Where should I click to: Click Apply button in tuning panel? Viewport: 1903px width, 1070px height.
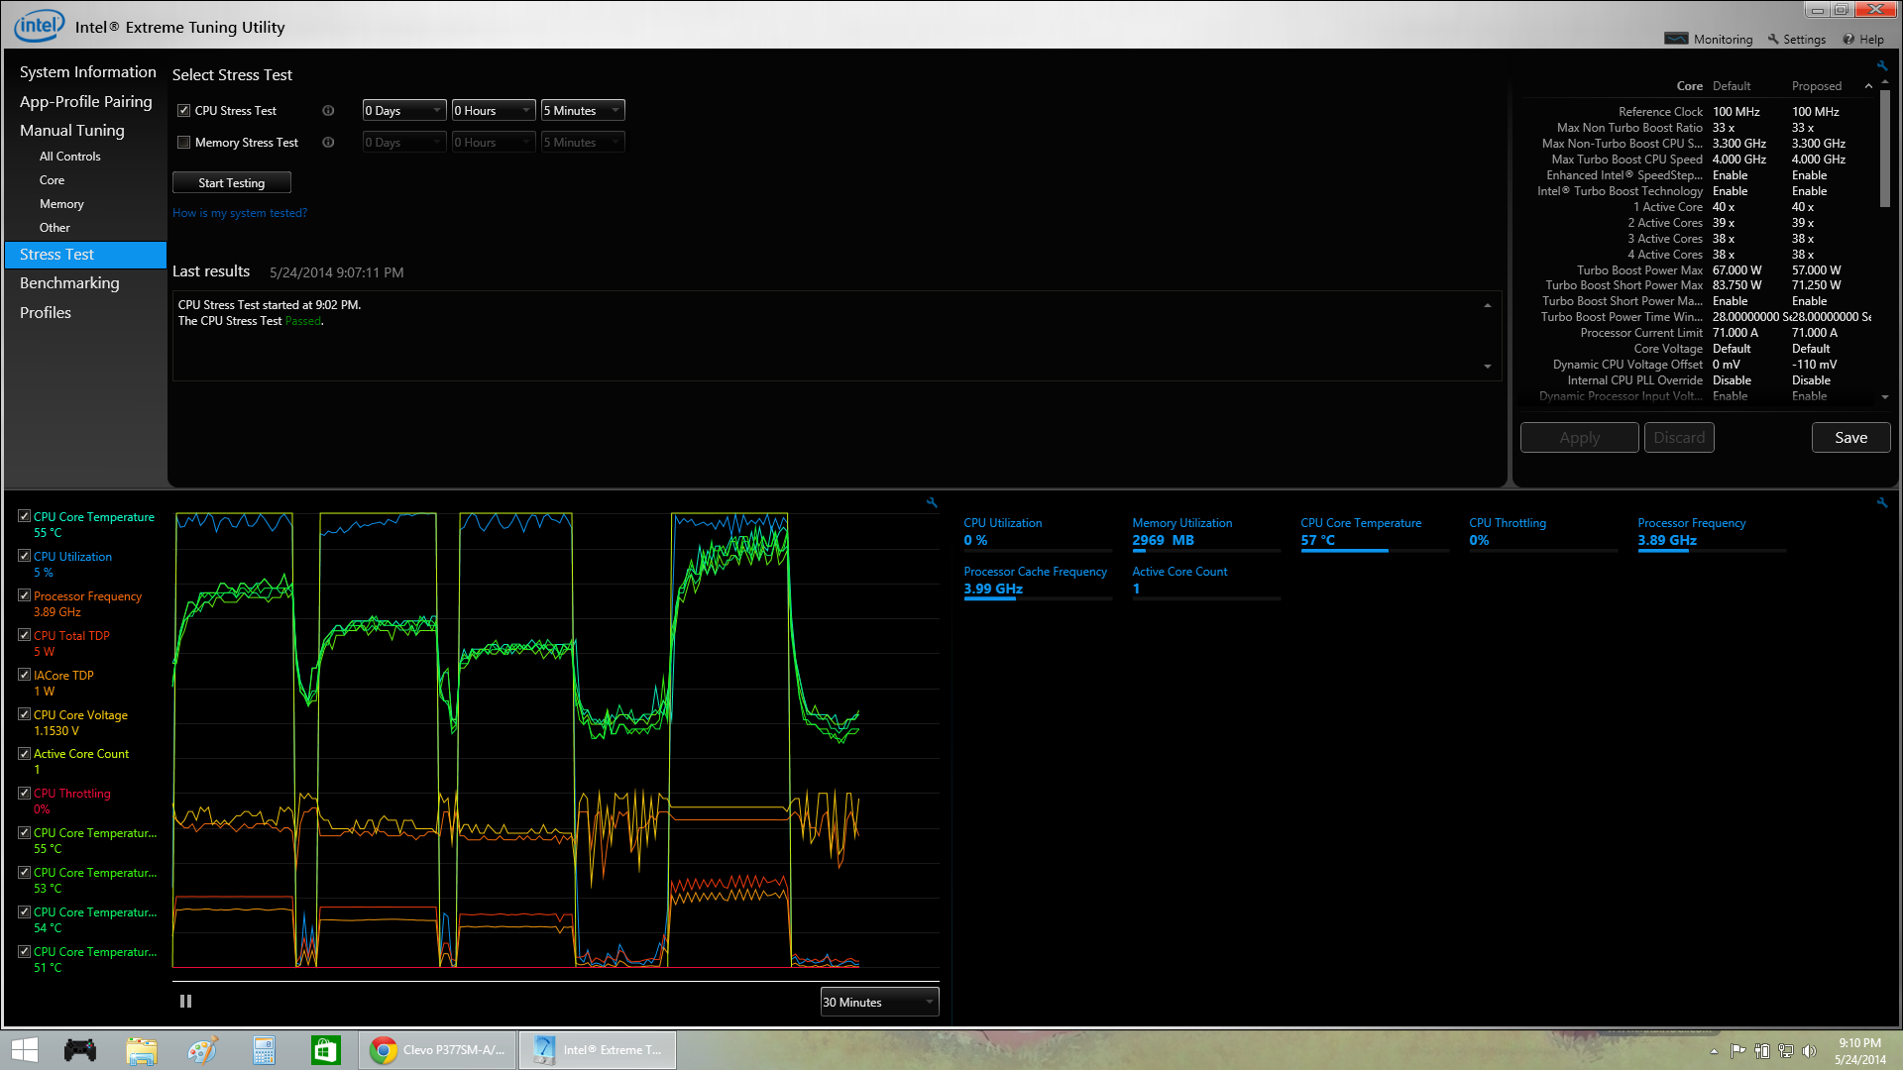point(1579,437)
